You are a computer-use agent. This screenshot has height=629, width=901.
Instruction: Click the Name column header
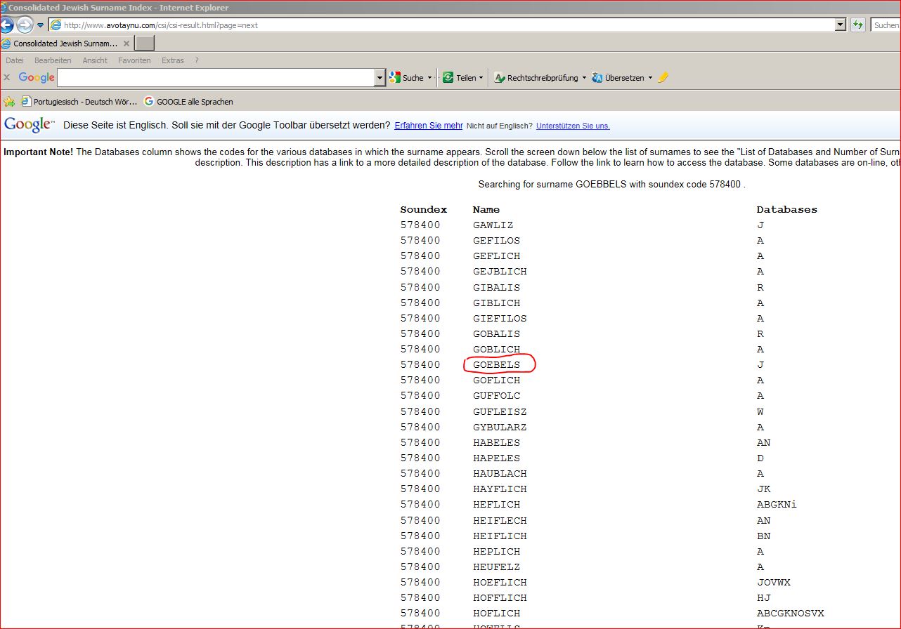click(486, 209)
